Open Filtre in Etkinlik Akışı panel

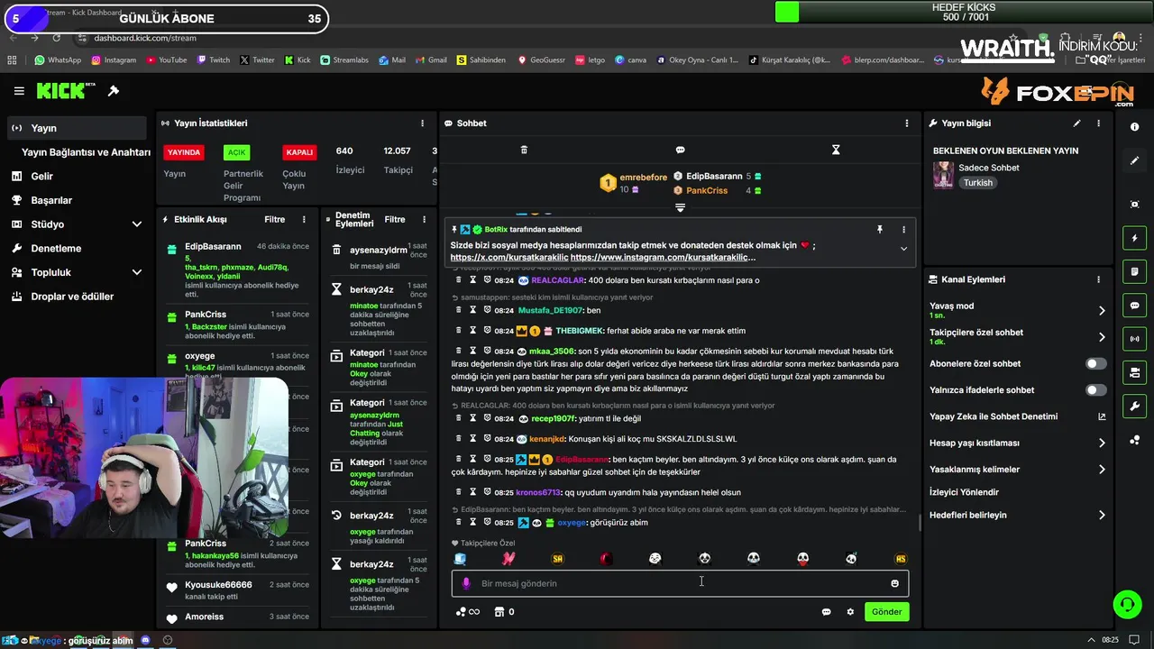point(274,220)
